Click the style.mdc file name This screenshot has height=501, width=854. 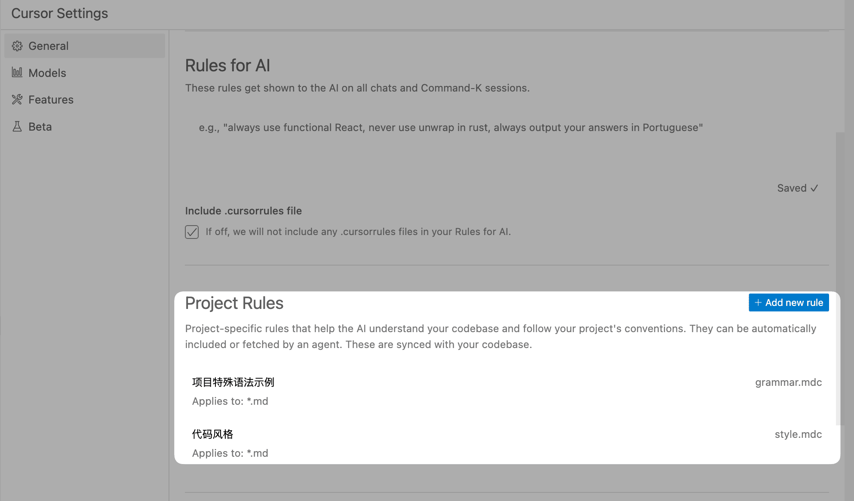point(798,434)
